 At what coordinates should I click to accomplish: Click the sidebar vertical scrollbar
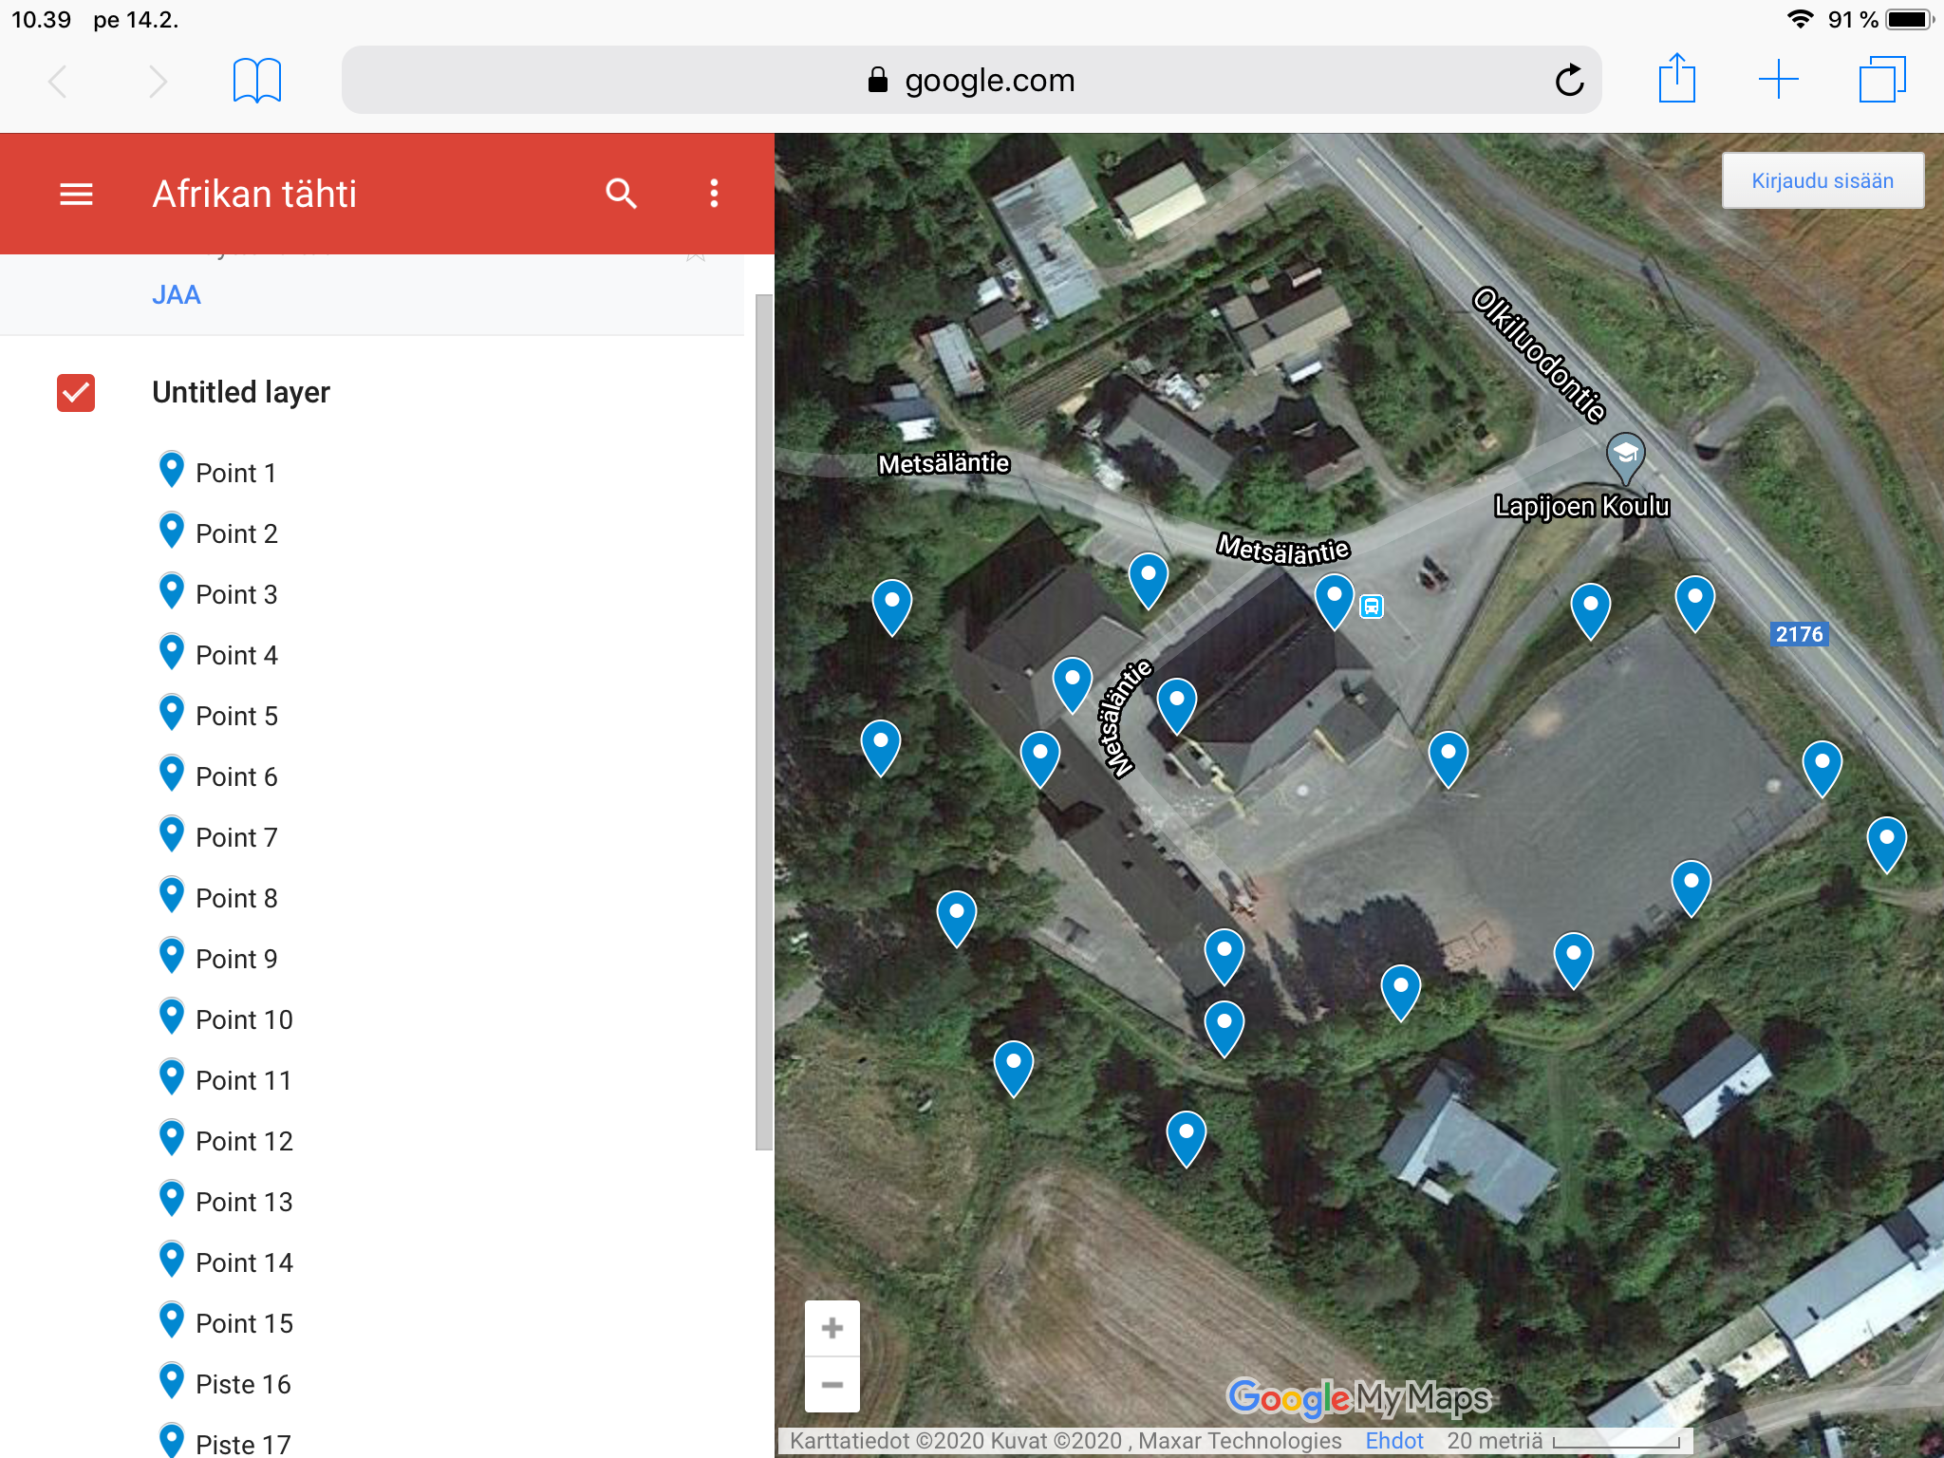[763, 721]
